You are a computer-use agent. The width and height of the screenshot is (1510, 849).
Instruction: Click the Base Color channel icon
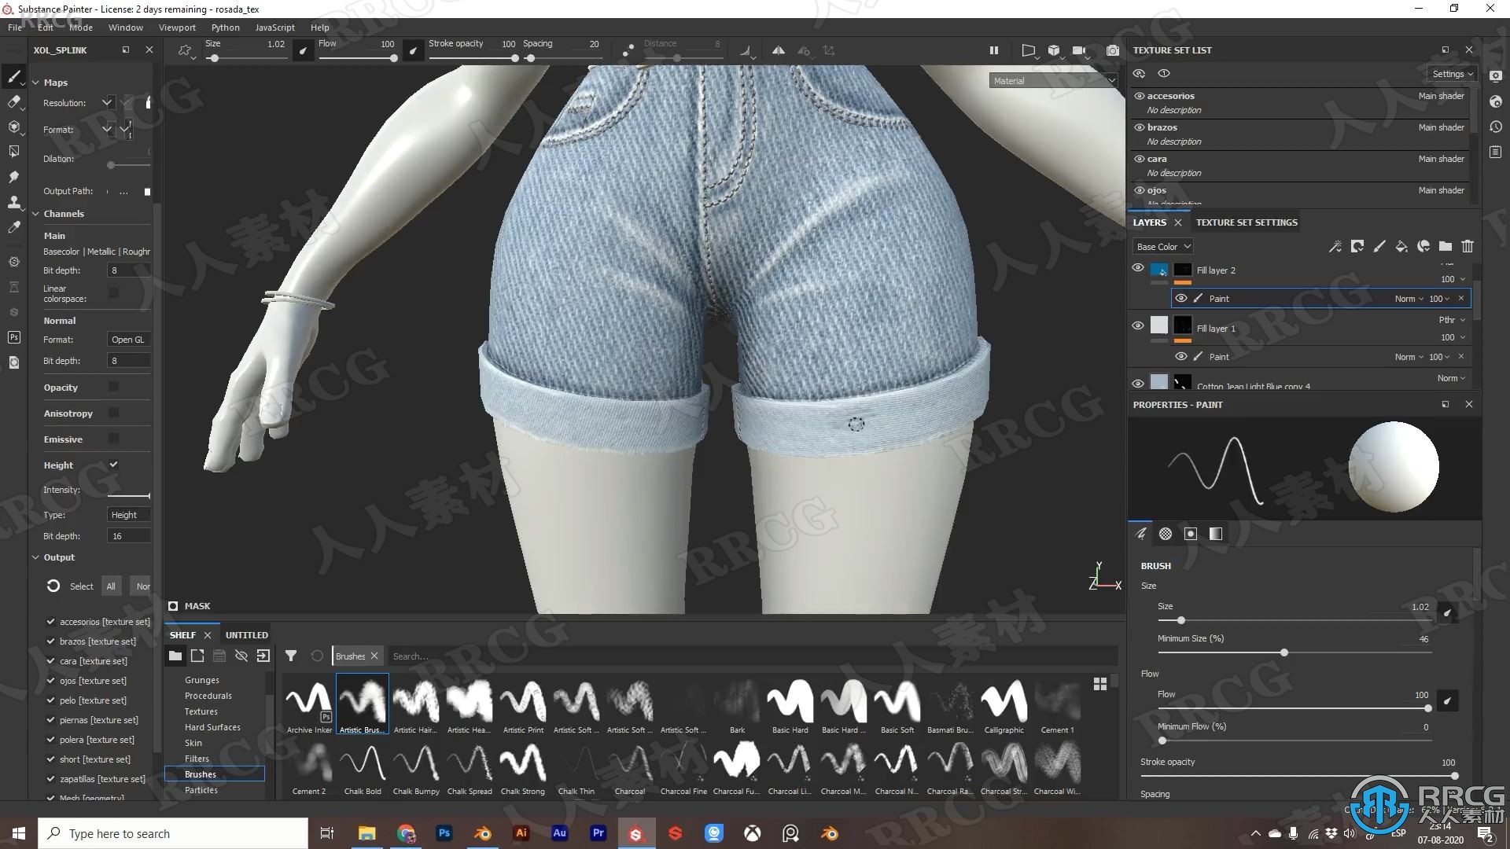tap(1162, 246)
